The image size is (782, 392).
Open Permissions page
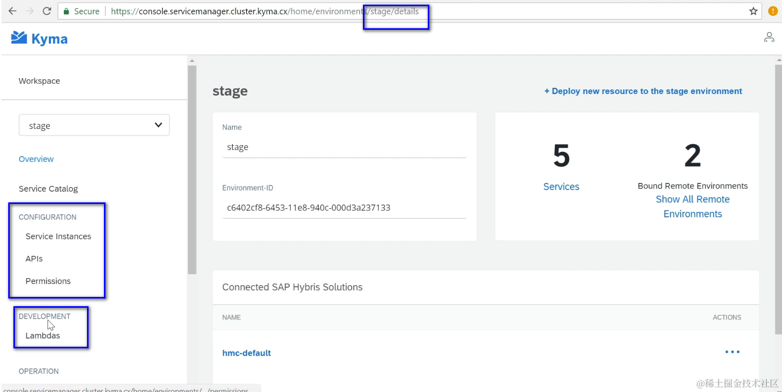click(x=48, y=281)
